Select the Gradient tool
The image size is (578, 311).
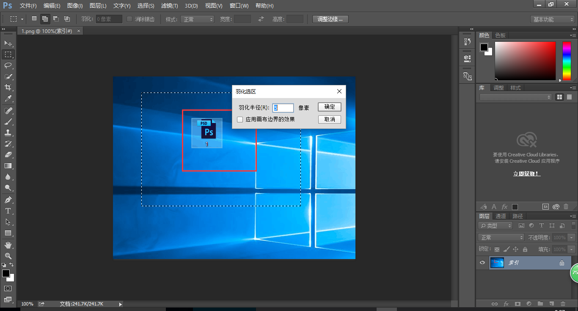[x=8, y=166]
